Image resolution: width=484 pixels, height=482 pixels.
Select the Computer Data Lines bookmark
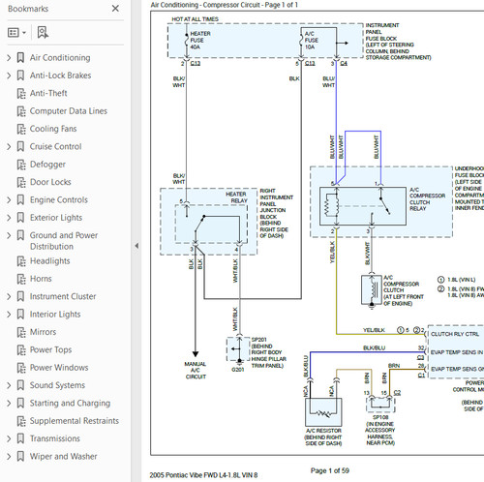69,111
